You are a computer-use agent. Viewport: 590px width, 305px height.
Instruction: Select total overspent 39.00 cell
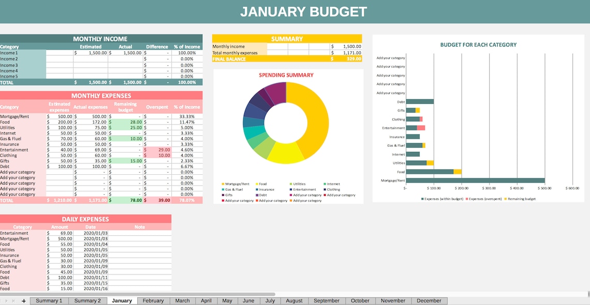click(x=157, y=200)
